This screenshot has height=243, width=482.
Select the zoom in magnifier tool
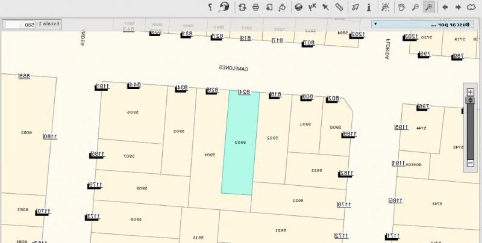pyautogui.click(x=429, y=7)
